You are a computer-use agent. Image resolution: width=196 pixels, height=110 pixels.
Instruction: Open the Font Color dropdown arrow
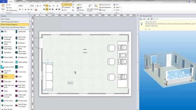(38, 9)
